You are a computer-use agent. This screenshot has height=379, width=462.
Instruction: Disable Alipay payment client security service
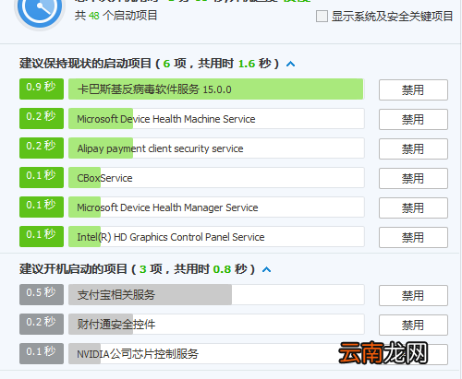point(413,148)
